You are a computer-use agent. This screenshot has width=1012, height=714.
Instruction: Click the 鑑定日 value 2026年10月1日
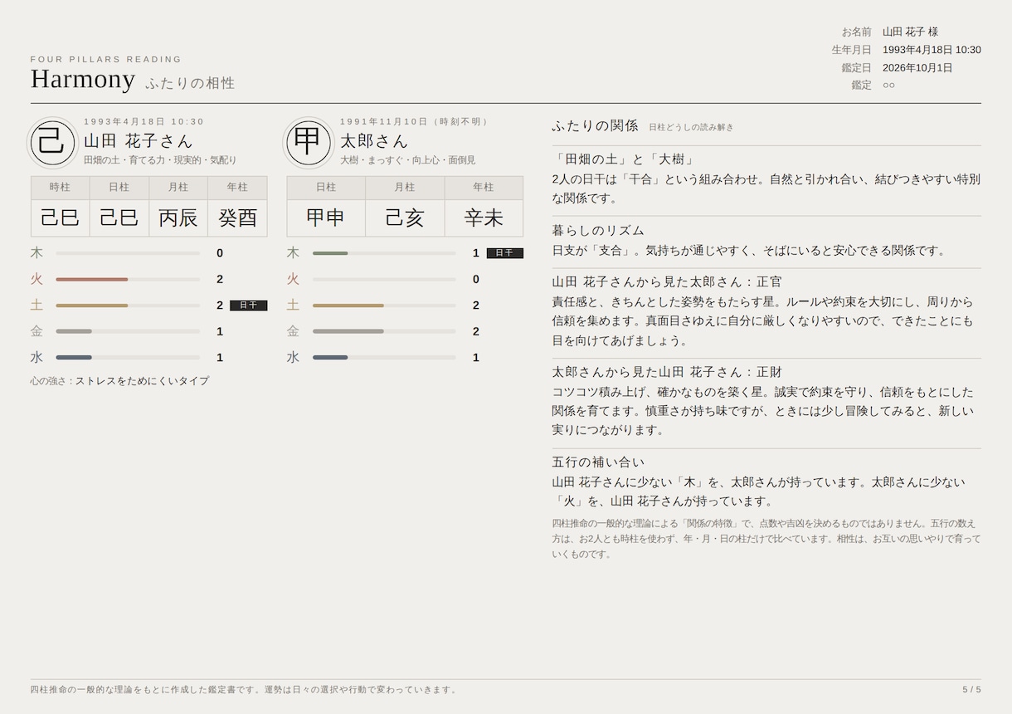click(x=917, y=67)
